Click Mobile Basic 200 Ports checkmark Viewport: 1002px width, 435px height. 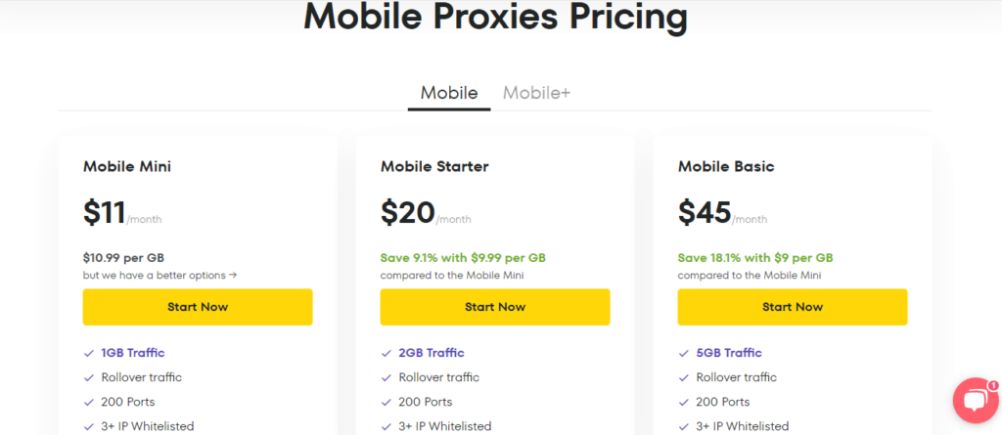point(683,402)
